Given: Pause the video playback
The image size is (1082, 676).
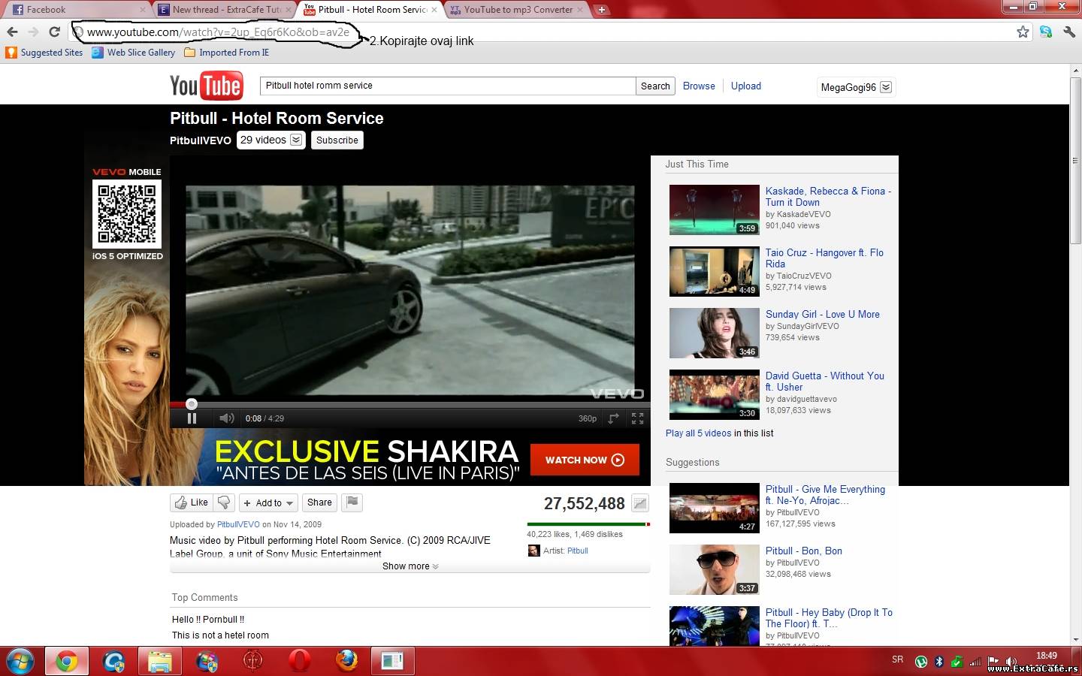Looking at the screenshot, I should 192,418.
